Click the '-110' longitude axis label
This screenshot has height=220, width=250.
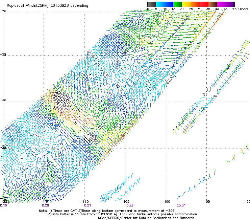coord(84,202)
